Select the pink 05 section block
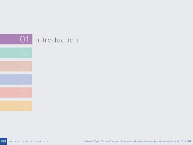Viewport: 193px width, 145px height. coord(16,93)
